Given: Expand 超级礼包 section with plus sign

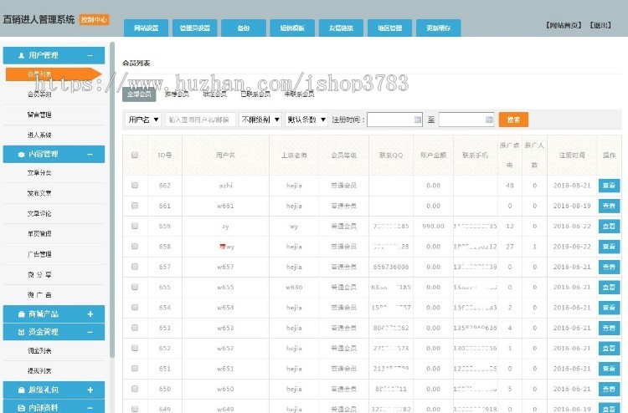Looking at the screenshot, I should 90,390.
